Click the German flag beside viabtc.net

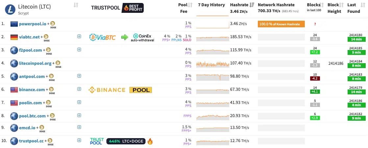click(14, 37)
